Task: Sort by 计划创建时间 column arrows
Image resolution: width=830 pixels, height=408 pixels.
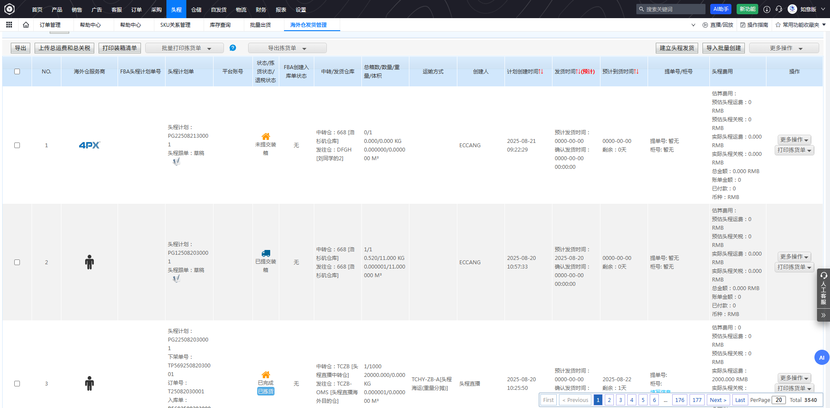Action: point(541,72)
